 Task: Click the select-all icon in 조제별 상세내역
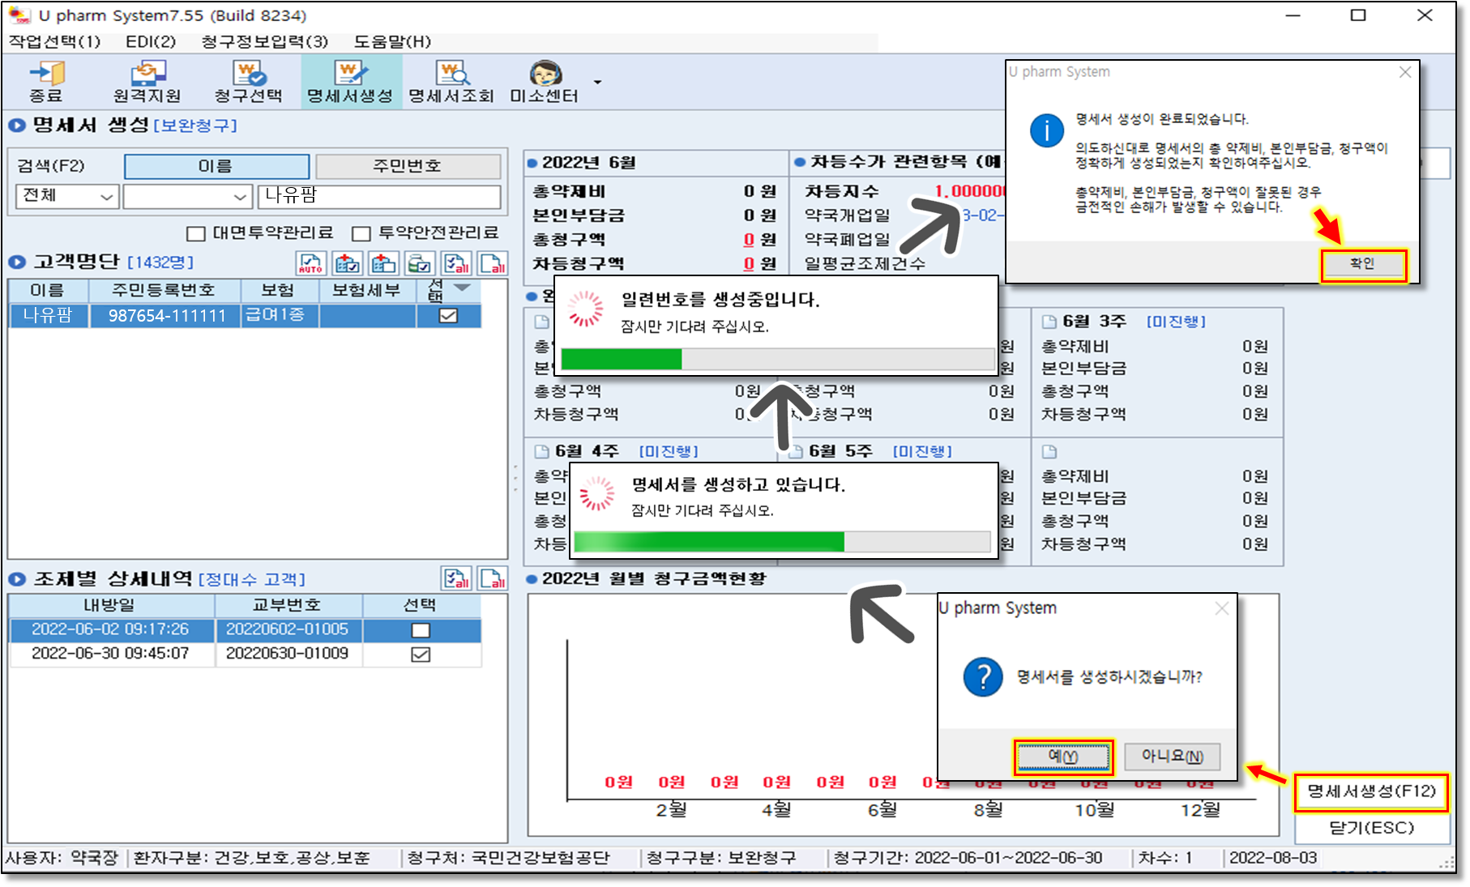pyautogui.click(x=456, y=578)
